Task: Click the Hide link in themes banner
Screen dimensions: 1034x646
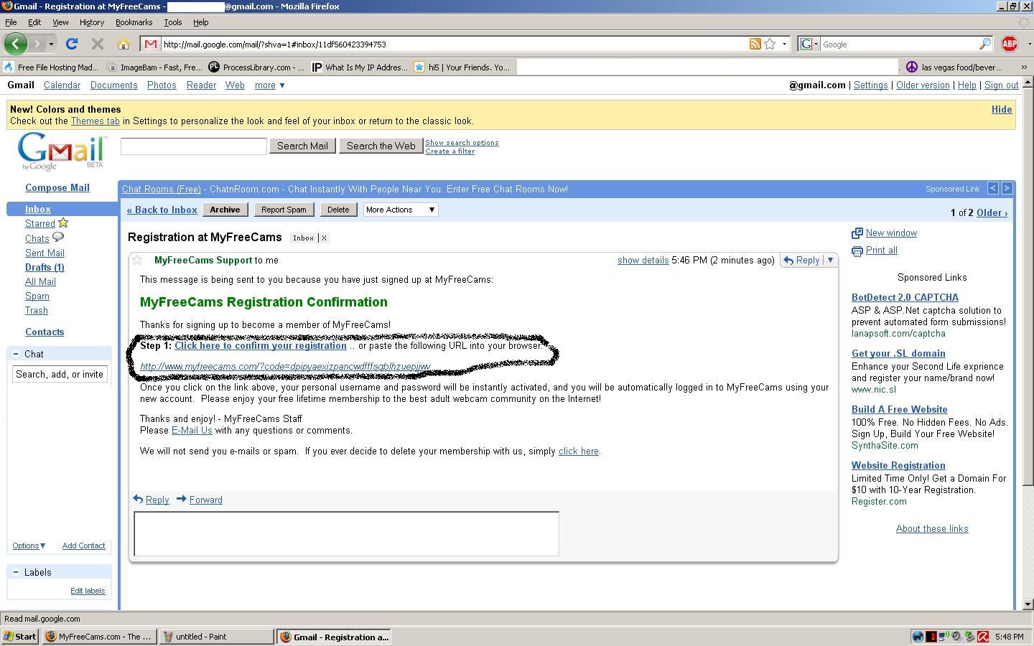Action: pyautogui.click(x=1002, y=109)
